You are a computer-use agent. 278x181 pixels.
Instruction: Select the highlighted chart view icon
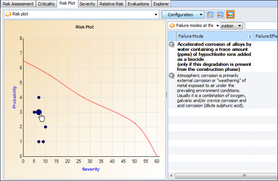230,15
